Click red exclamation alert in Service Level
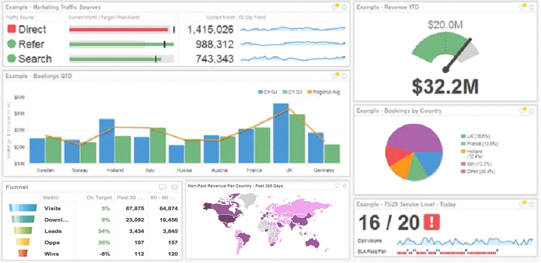The width and height of the screenshot is (541, 263). pyautogui.click(x=431, y=224)
